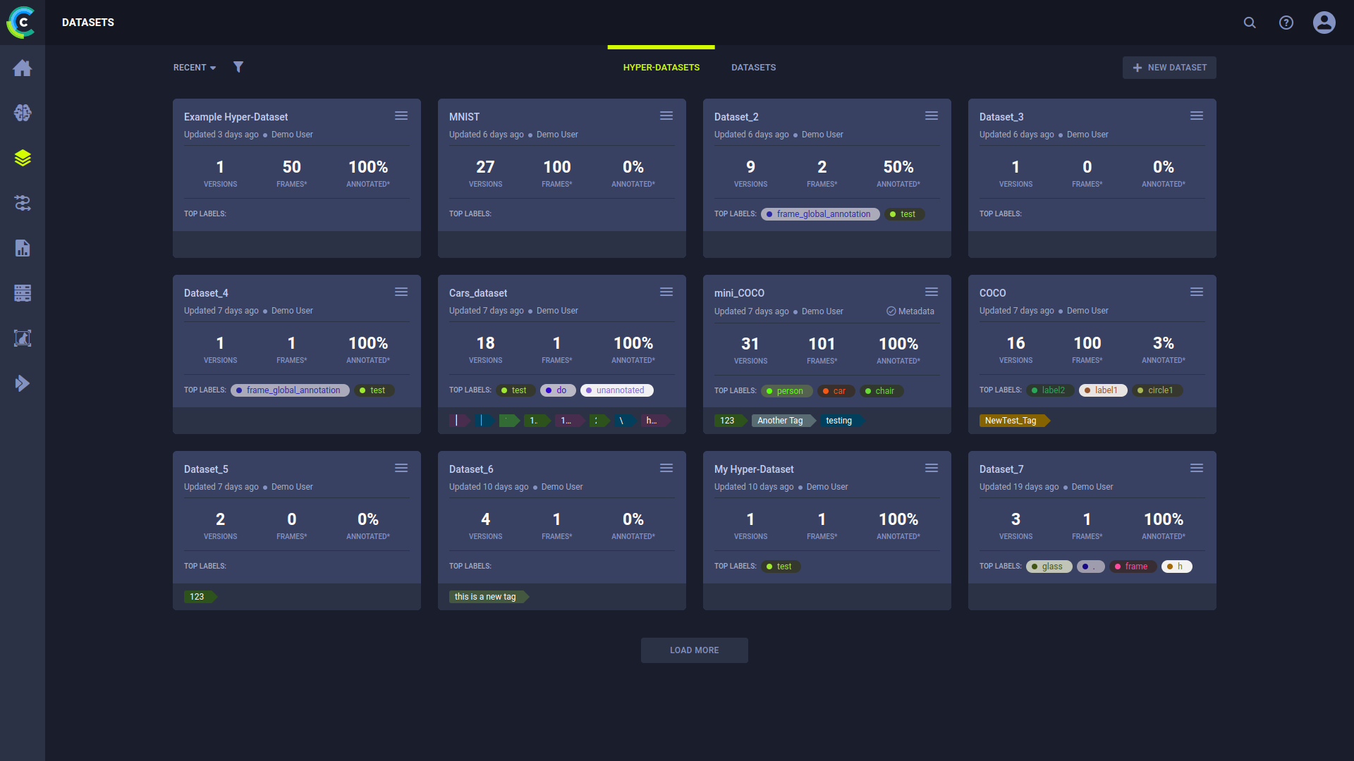The image size is (1354, 761).
Task: Click the search icon in top-right
Action: 1250,23
